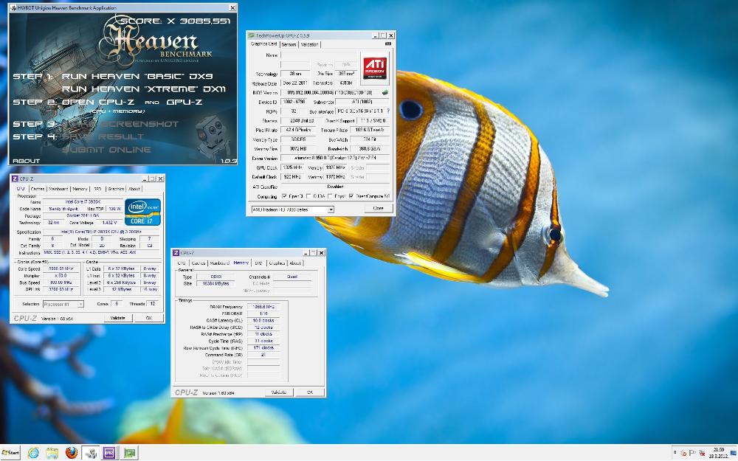Click Validate in the CPU-Z processor window

click(x=117, y=318)
